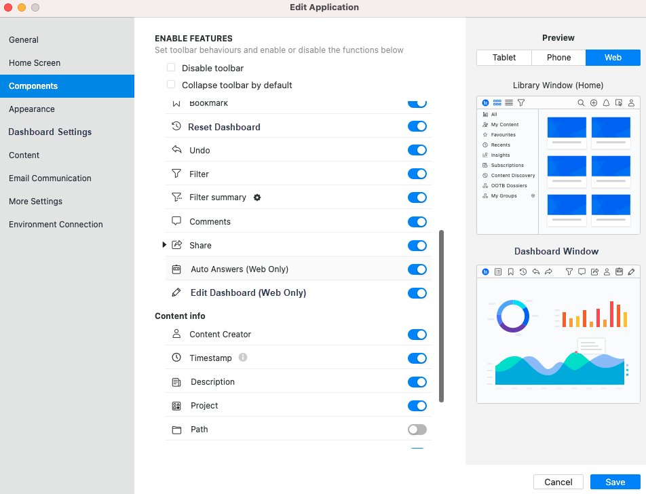This screenshot has height=494, width=646.
Task: Turn off the Auto Answers toggle
Action: click(x=417, y=269)
